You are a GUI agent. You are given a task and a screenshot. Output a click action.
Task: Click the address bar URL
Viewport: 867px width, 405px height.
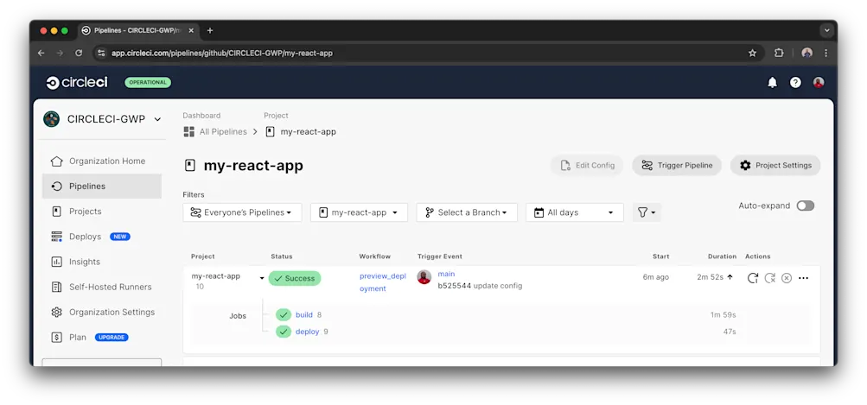click(222, 53)
